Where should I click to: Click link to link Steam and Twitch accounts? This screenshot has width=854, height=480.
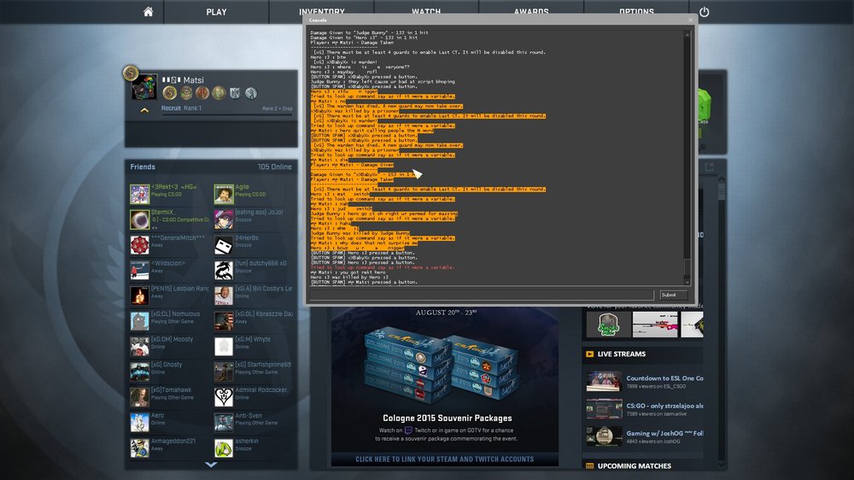(x=444, y=460)
